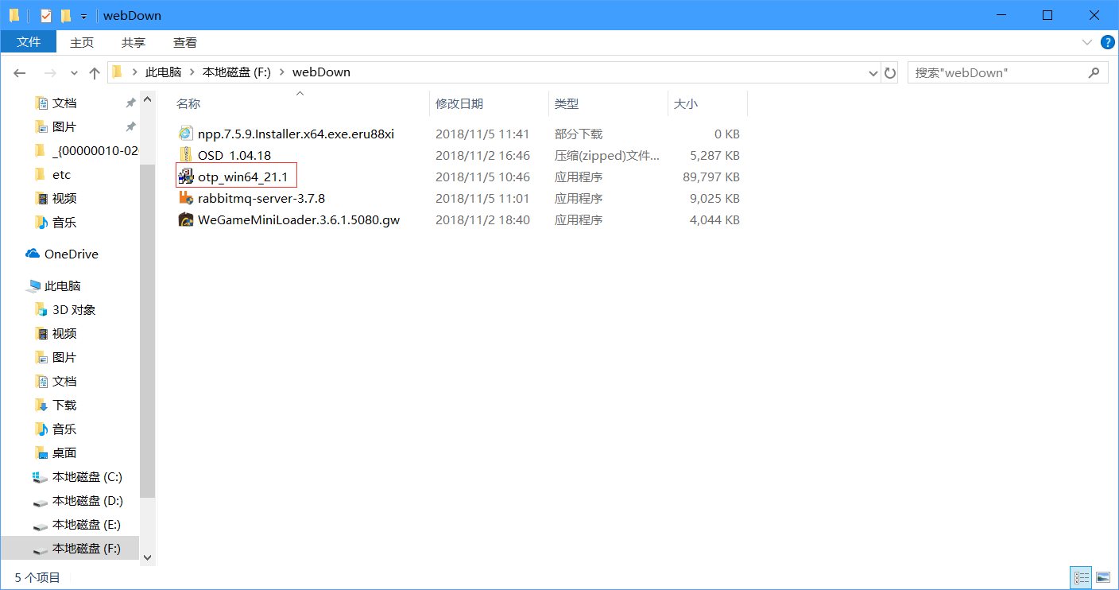Select the OSD_1.04.18 zip file icon
The height and width of the screenshot is (590, 1119).
coord(185,155)
